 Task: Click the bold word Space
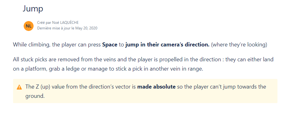[x=110, y=45]
